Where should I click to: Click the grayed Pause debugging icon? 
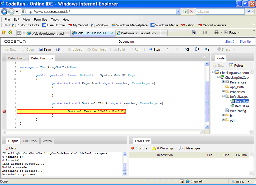tap(177, 49)
